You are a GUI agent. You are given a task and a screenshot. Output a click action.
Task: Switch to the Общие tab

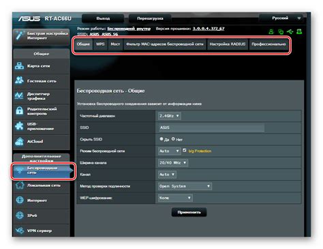(x=83, y=44)
